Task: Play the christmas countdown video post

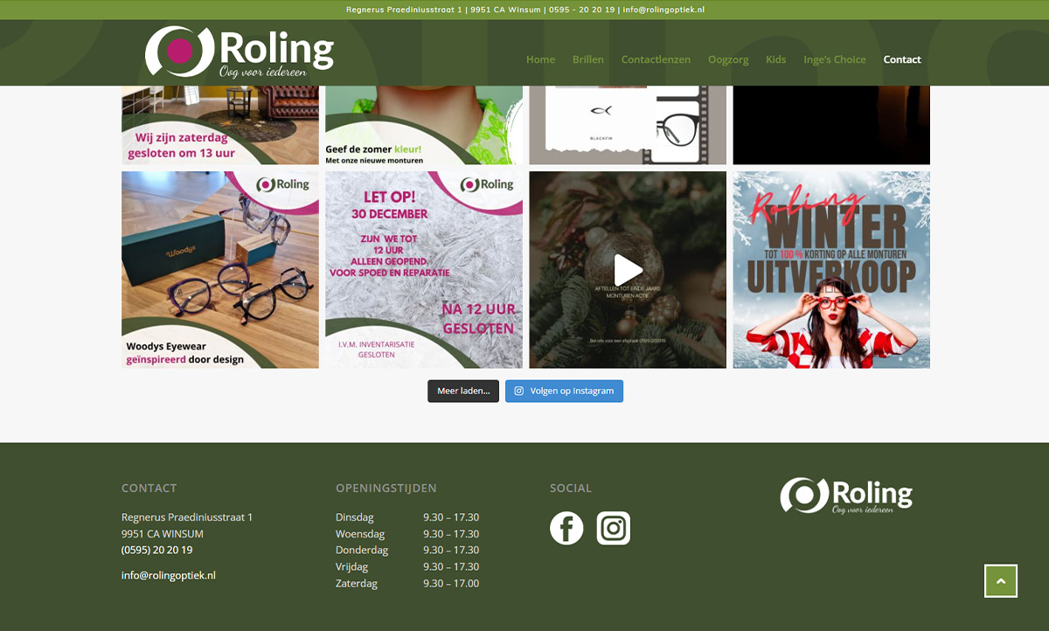Action: click(627, 269)
